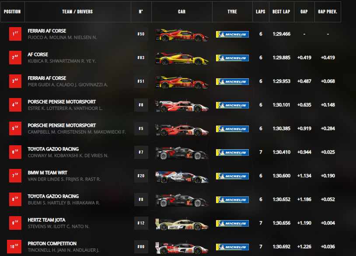356x256 pixels.
Task: Click the 5th position red badge
Action: tap(15, 128)
